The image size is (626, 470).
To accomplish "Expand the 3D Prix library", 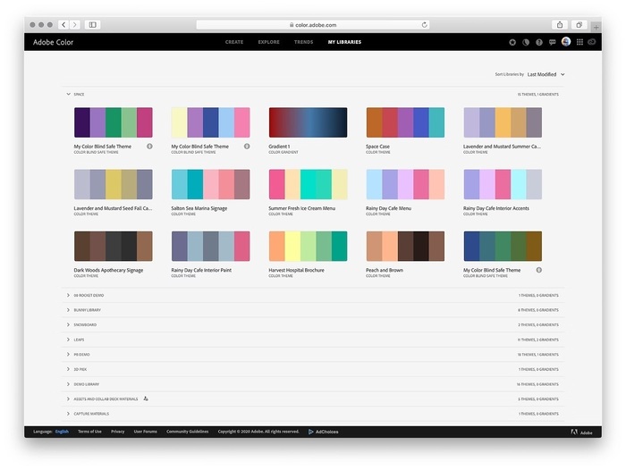I will point(68,369).
